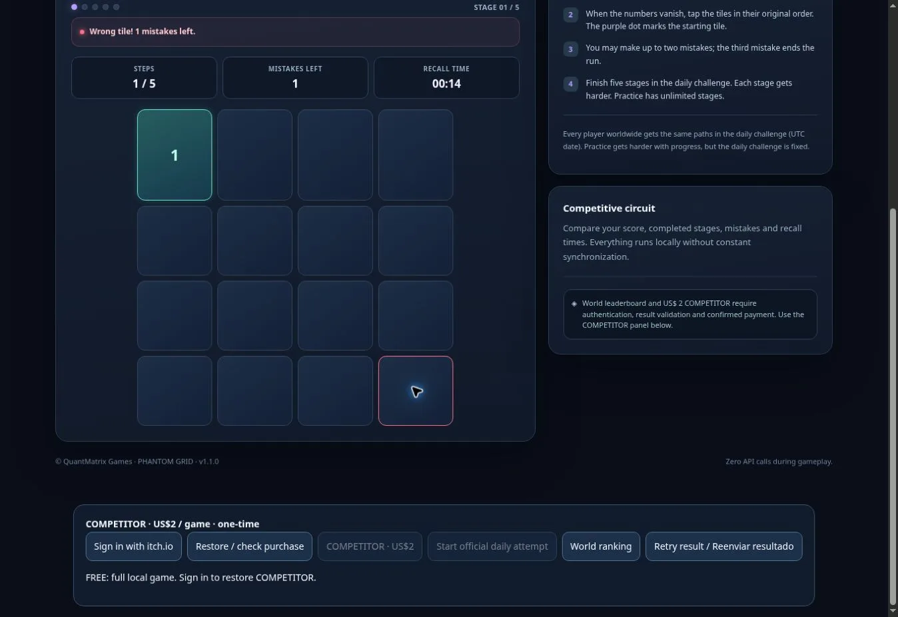The height and width of the screenshot is (617, 898).
Task: Sign in with itch.io
Action: coord(133,546)
